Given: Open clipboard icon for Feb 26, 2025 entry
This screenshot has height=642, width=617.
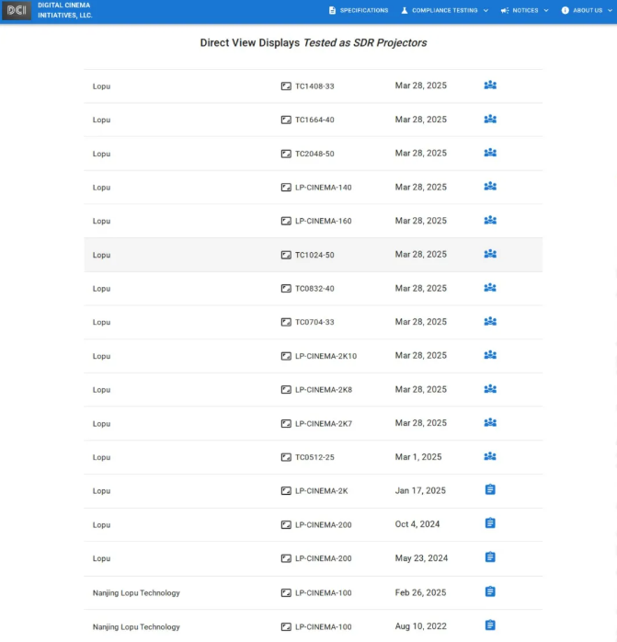Looking at the screenshot, I should tap(490, 591).
